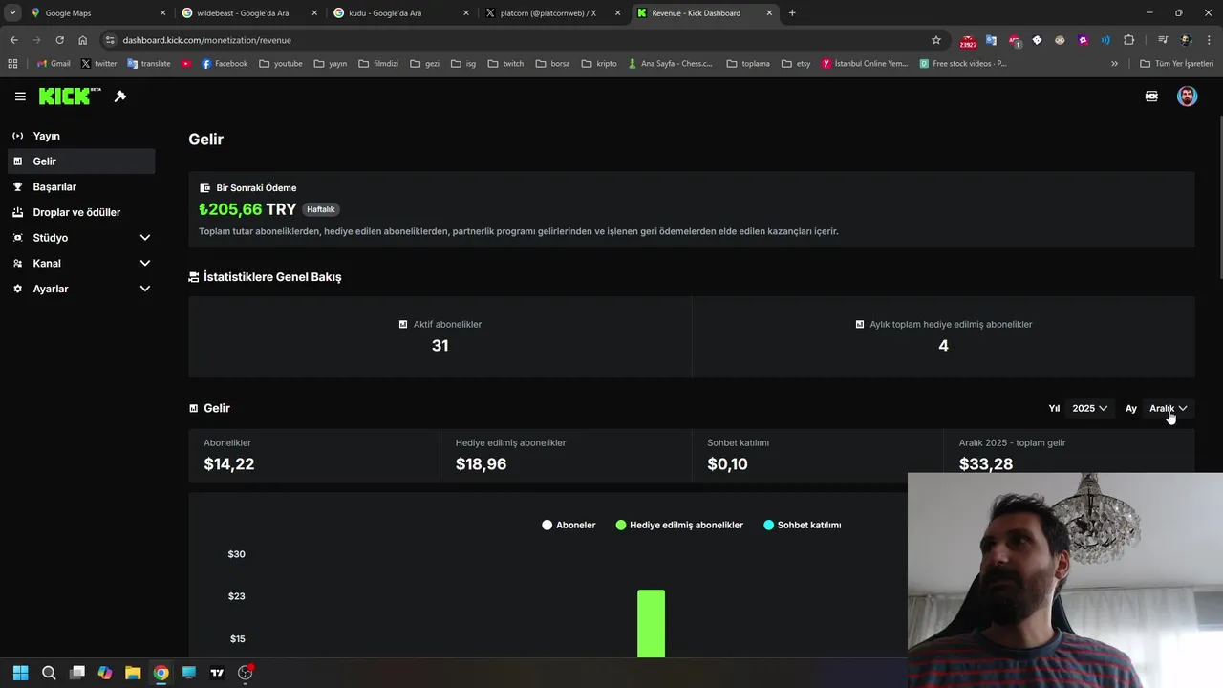Open the moderator hammer icon
Image resolution: width=1223 pixels, height=688 pixels.
[x=120, y=97]
